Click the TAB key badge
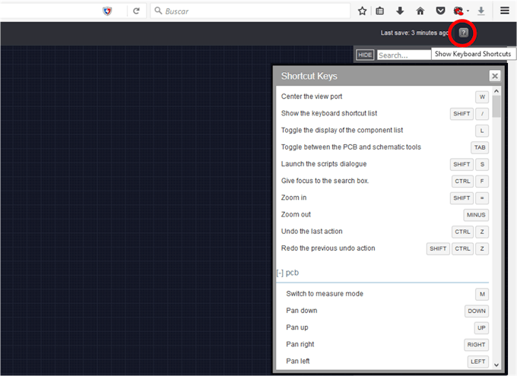Image resolution: width=517 pixels, height=376 pixels. [480, 147]
